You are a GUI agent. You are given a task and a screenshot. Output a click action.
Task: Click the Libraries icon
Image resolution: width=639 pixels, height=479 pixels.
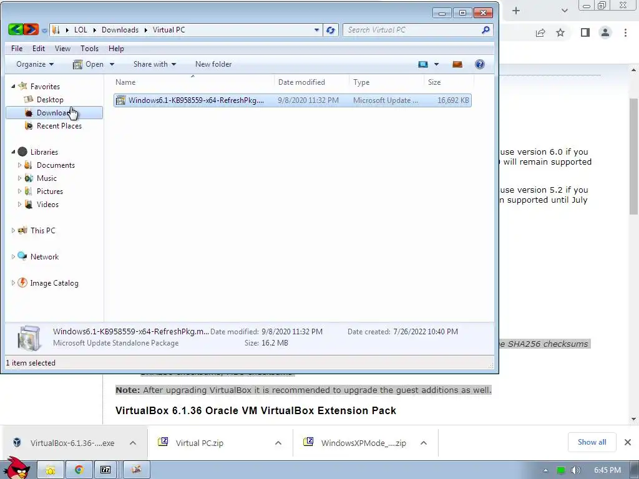(23, 152)
